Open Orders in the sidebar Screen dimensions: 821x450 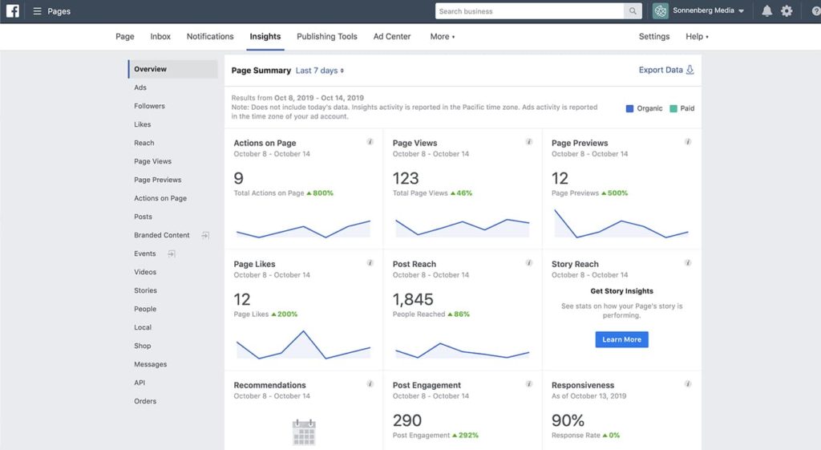pos(145,401)
